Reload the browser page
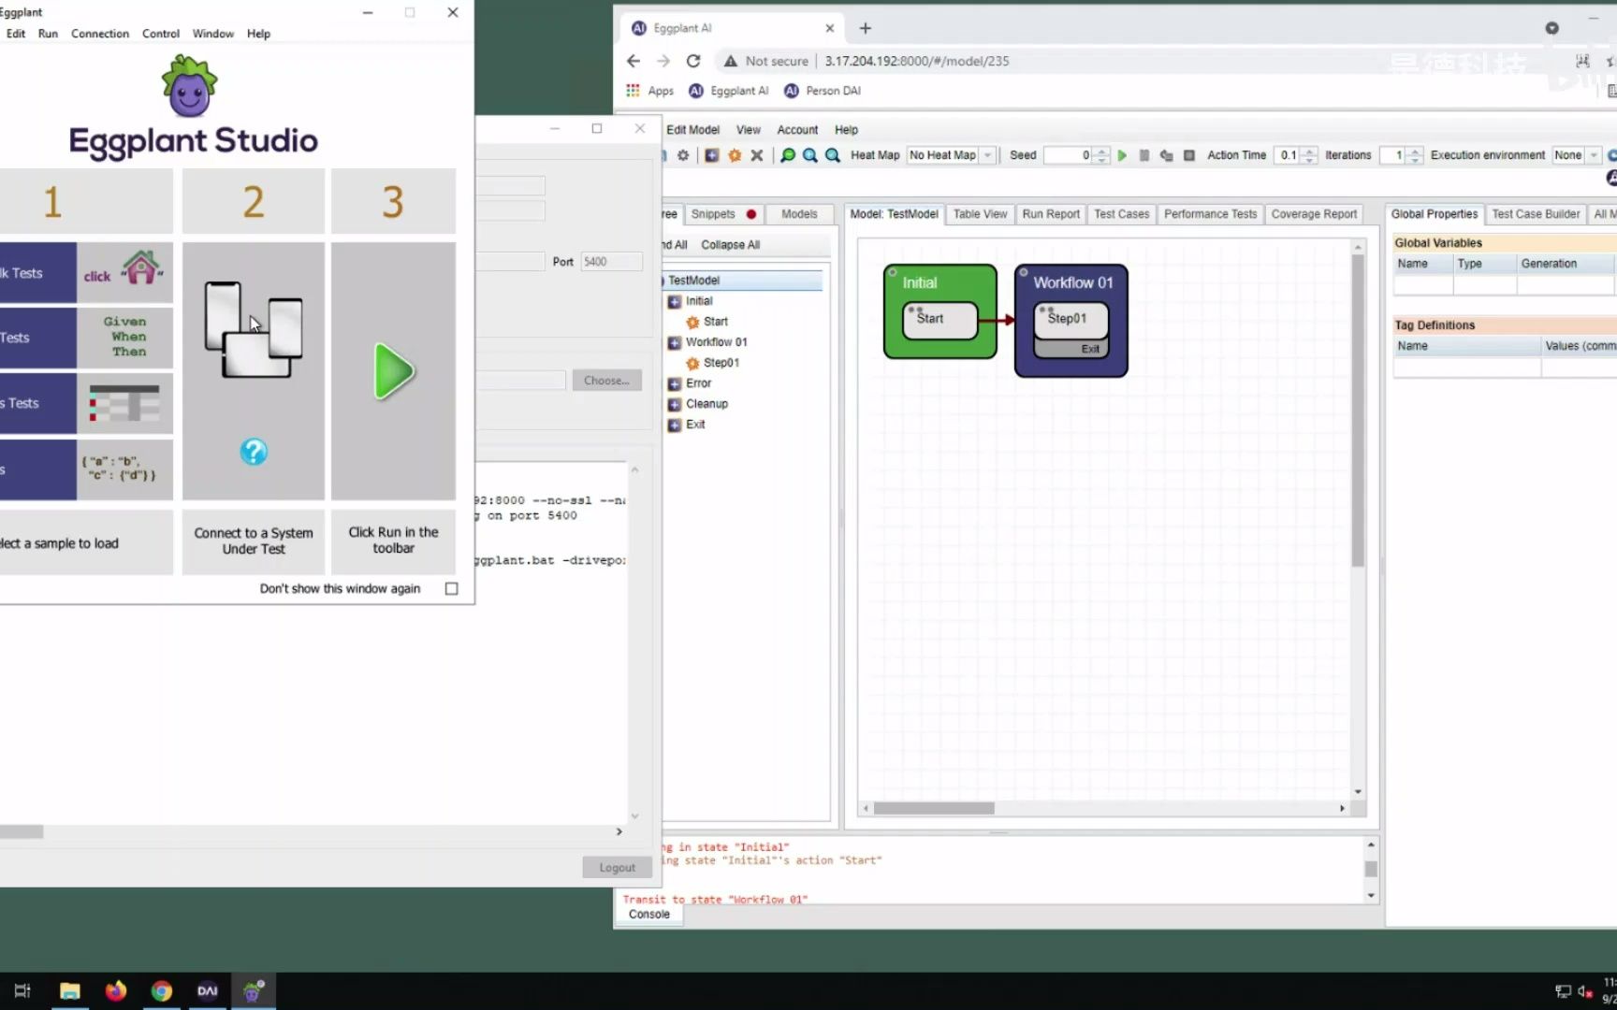 click(x=693, y=61)
